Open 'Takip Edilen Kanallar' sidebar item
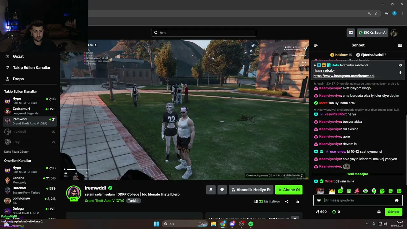 [32, 67]
